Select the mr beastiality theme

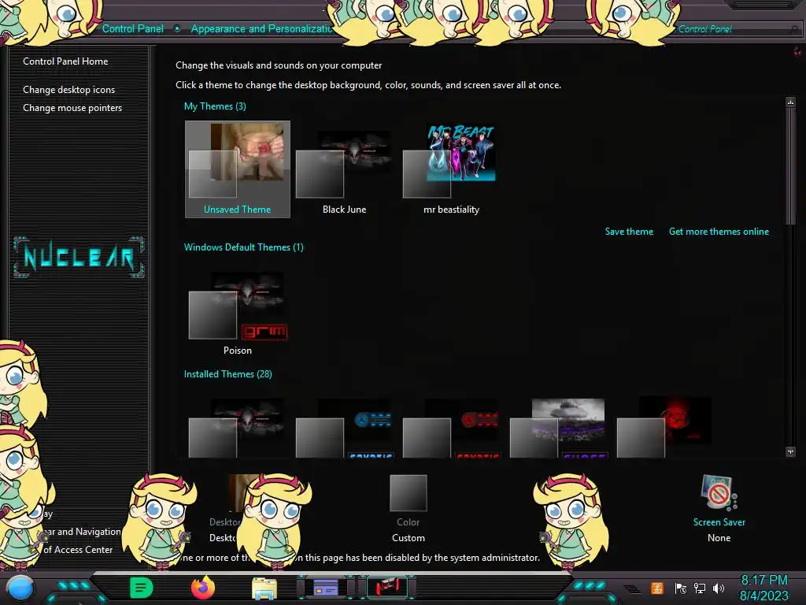tap(451, 169)
